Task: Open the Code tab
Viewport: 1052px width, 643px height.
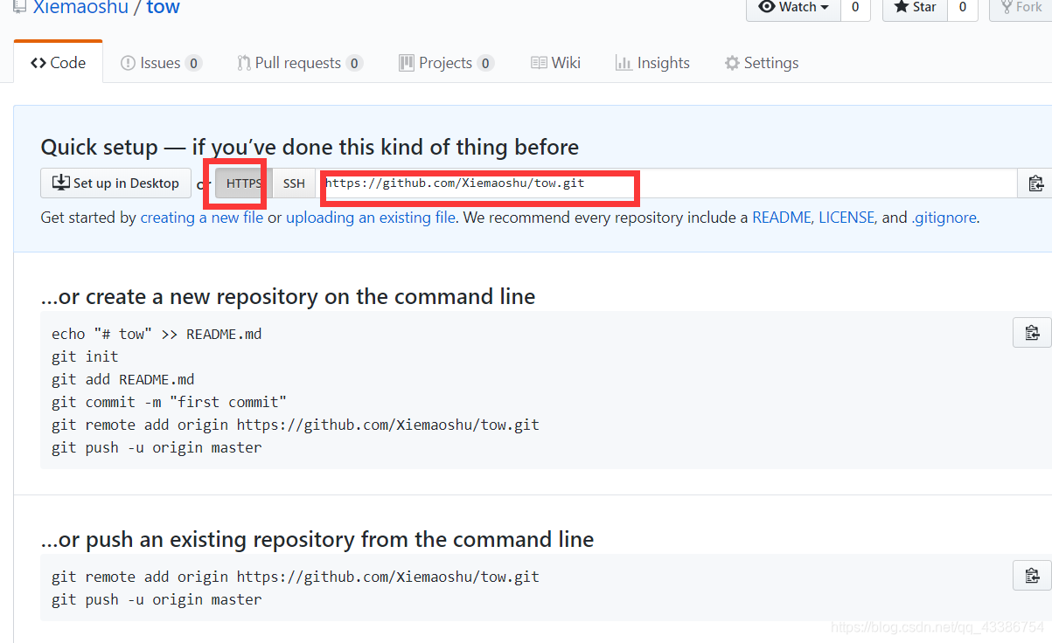Action: click(58, 63)
